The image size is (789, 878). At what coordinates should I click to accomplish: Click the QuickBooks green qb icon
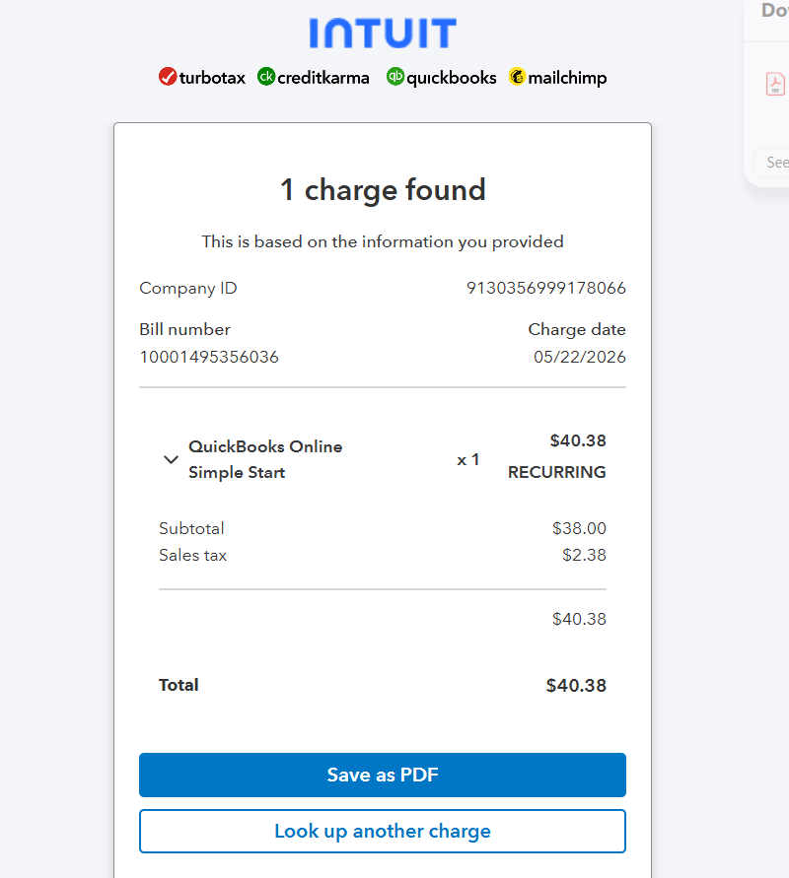click(x=395, y=76)
